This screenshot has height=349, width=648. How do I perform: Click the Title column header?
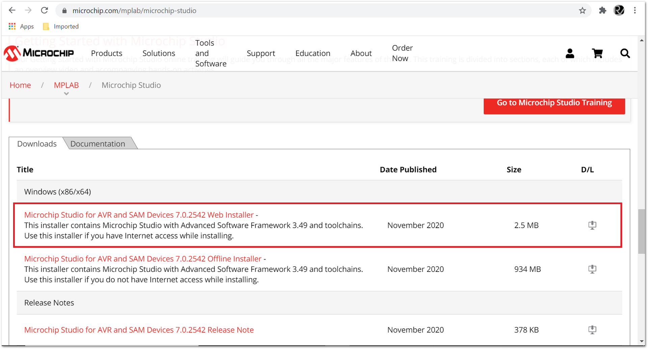pyautogui.click(x=25, y=169)
